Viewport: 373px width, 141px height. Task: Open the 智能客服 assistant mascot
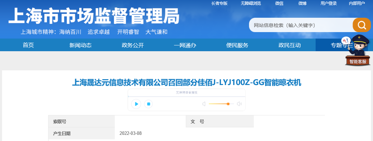point(358,51)
